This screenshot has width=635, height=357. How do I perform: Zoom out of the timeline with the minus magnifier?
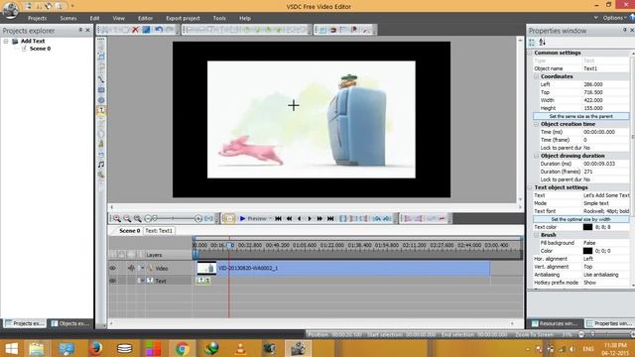[127, 218]
